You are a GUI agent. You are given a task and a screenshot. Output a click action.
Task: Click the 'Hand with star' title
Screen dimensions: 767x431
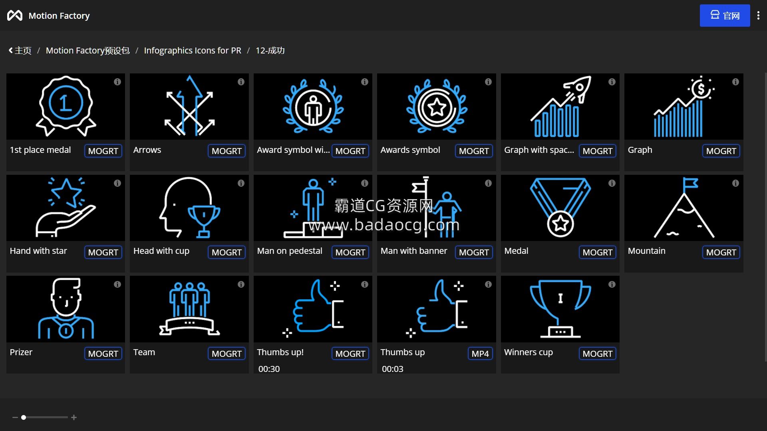coord(38,251)
